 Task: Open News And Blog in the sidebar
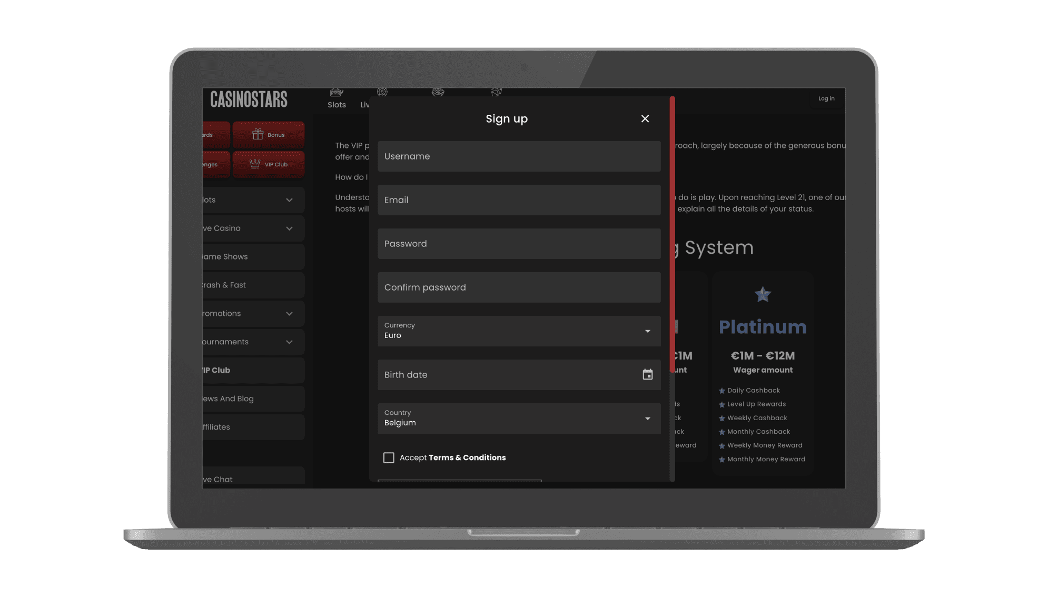[253, 399]
